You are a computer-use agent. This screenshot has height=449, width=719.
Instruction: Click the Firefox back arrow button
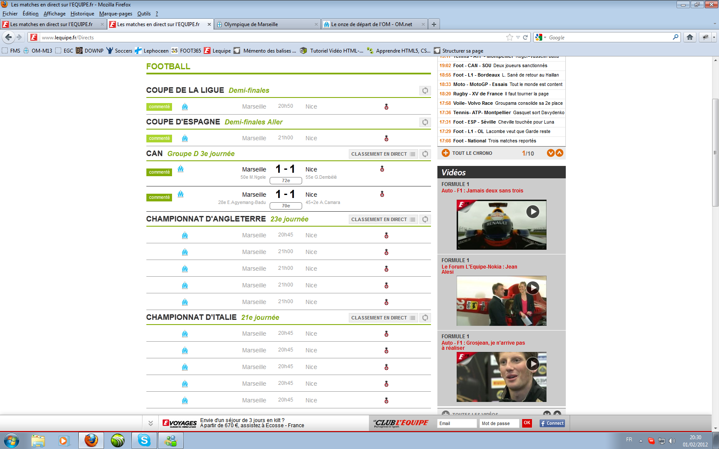click(9, 37)
